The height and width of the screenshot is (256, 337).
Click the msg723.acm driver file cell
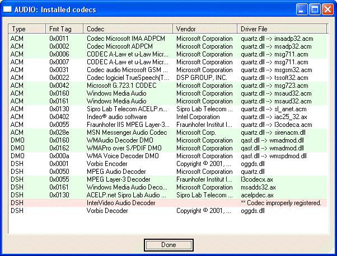(x=274, y=86)
